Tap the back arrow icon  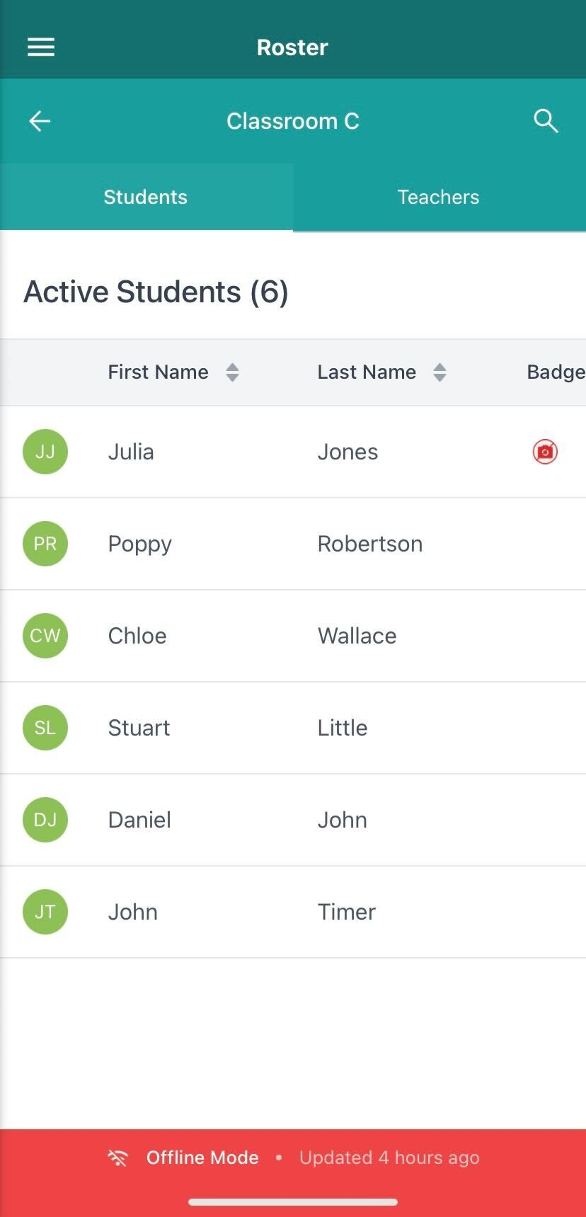tap(40, 121)
